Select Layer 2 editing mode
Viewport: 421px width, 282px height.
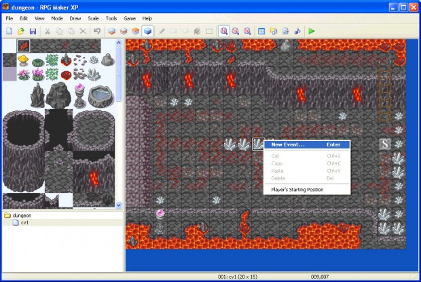[124, 31]
